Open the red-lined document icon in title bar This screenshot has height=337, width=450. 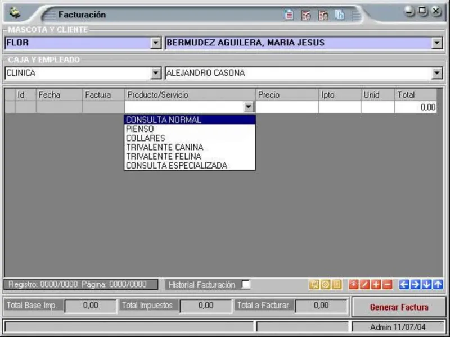[289, 15]
